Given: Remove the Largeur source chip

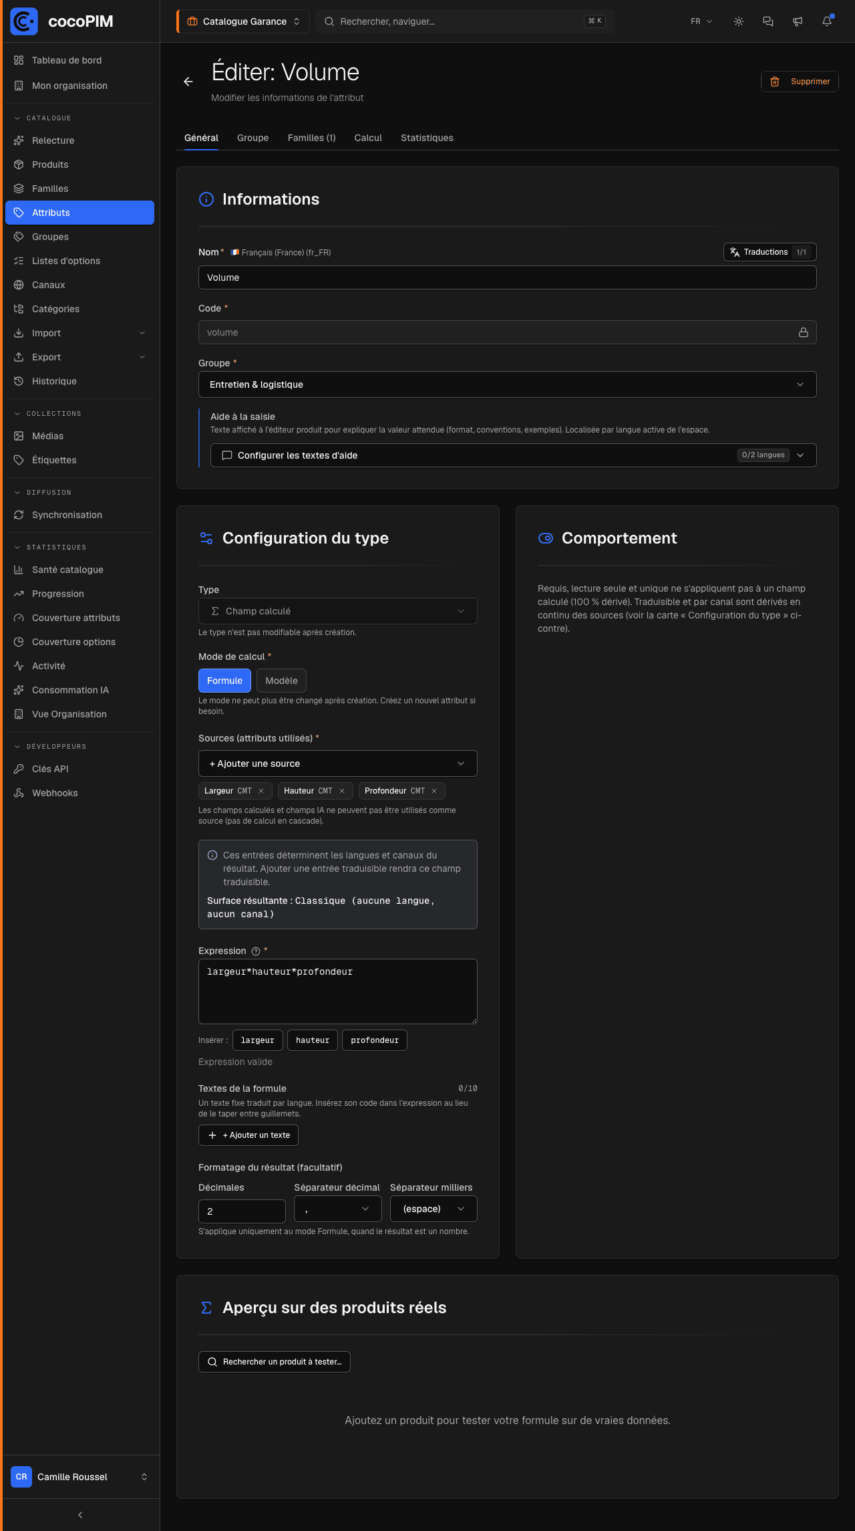Looking at the screenshot, I should point(261,791).
